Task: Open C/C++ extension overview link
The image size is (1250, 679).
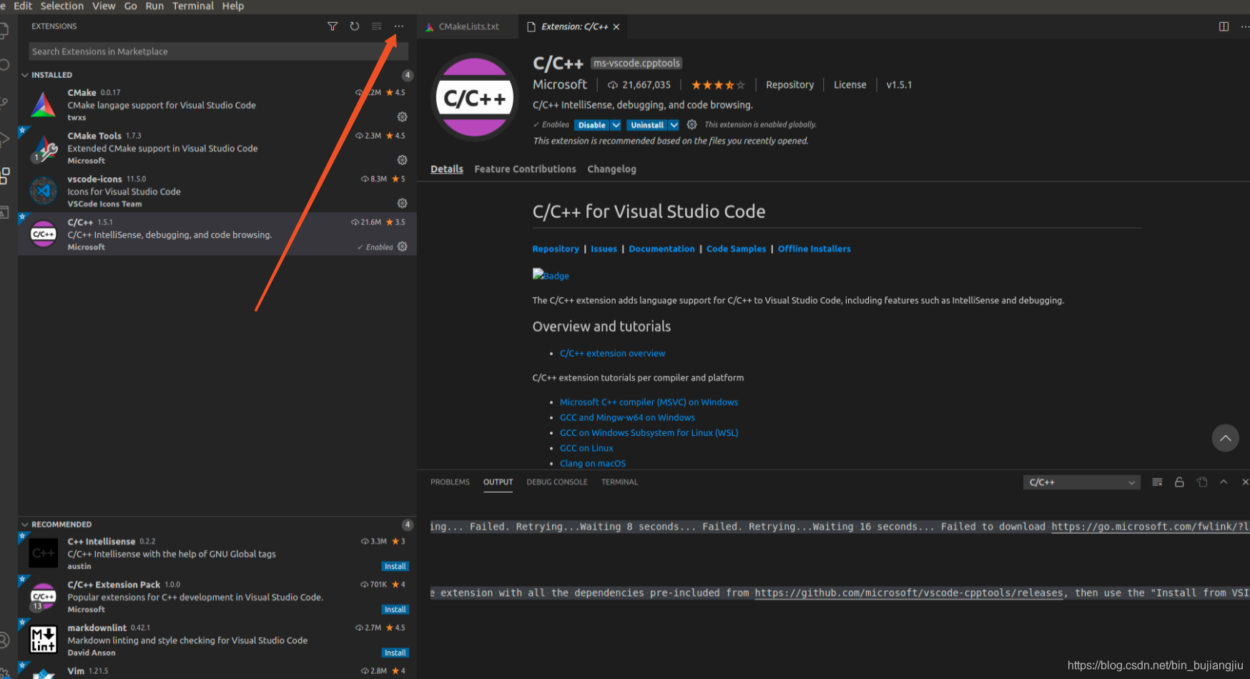Action: (612, 354)
